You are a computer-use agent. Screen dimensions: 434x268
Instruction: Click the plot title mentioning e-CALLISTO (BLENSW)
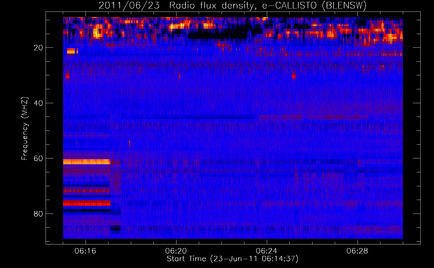point(233,5)
